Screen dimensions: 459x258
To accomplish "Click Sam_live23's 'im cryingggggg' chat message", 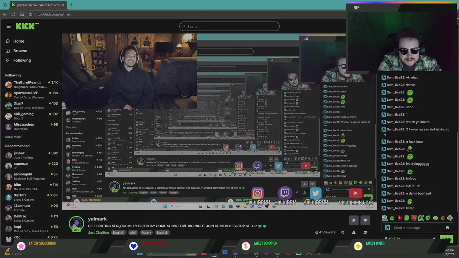I will pyautogui.click(x=405, y=164).
